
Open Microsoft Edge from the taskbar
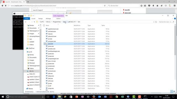(54, 97)
